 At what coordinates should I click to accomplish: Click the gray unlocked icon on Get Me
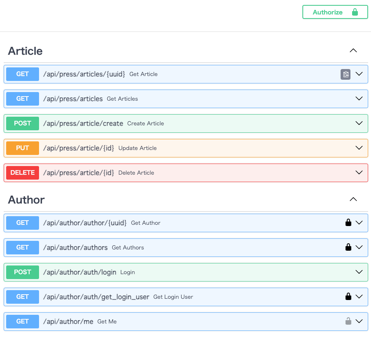click(x=348, y=321)
